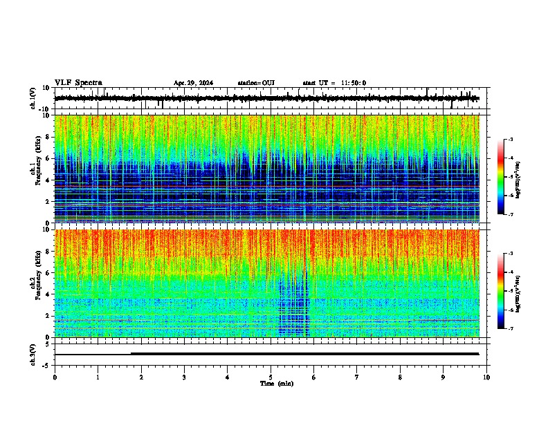Select the "start UT = 11:50:0" text
This screenshot has width=548, height=423.
point(334,83)
